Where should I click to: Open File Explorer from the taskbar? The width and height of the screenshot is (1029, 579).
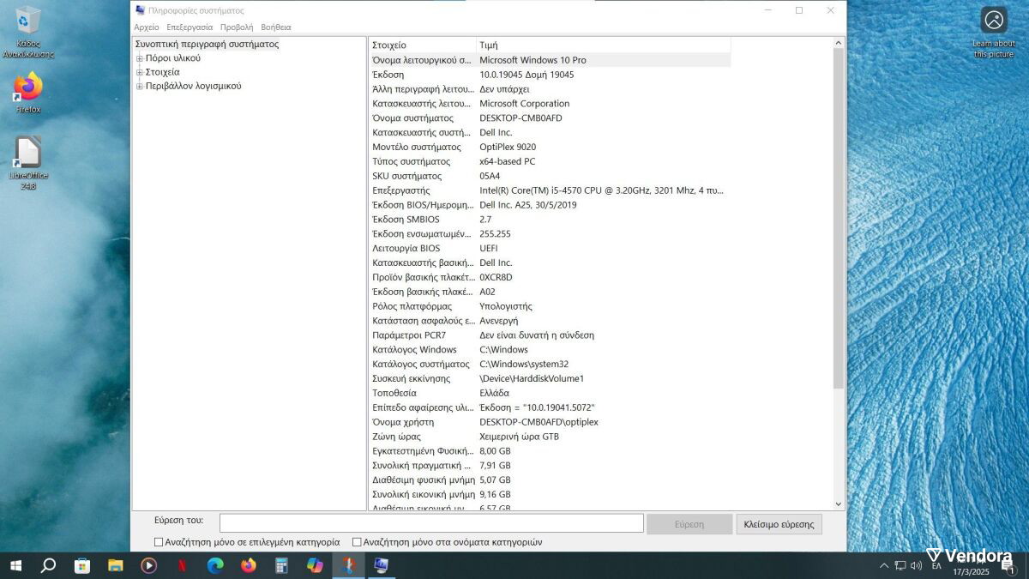pos(115,565)
